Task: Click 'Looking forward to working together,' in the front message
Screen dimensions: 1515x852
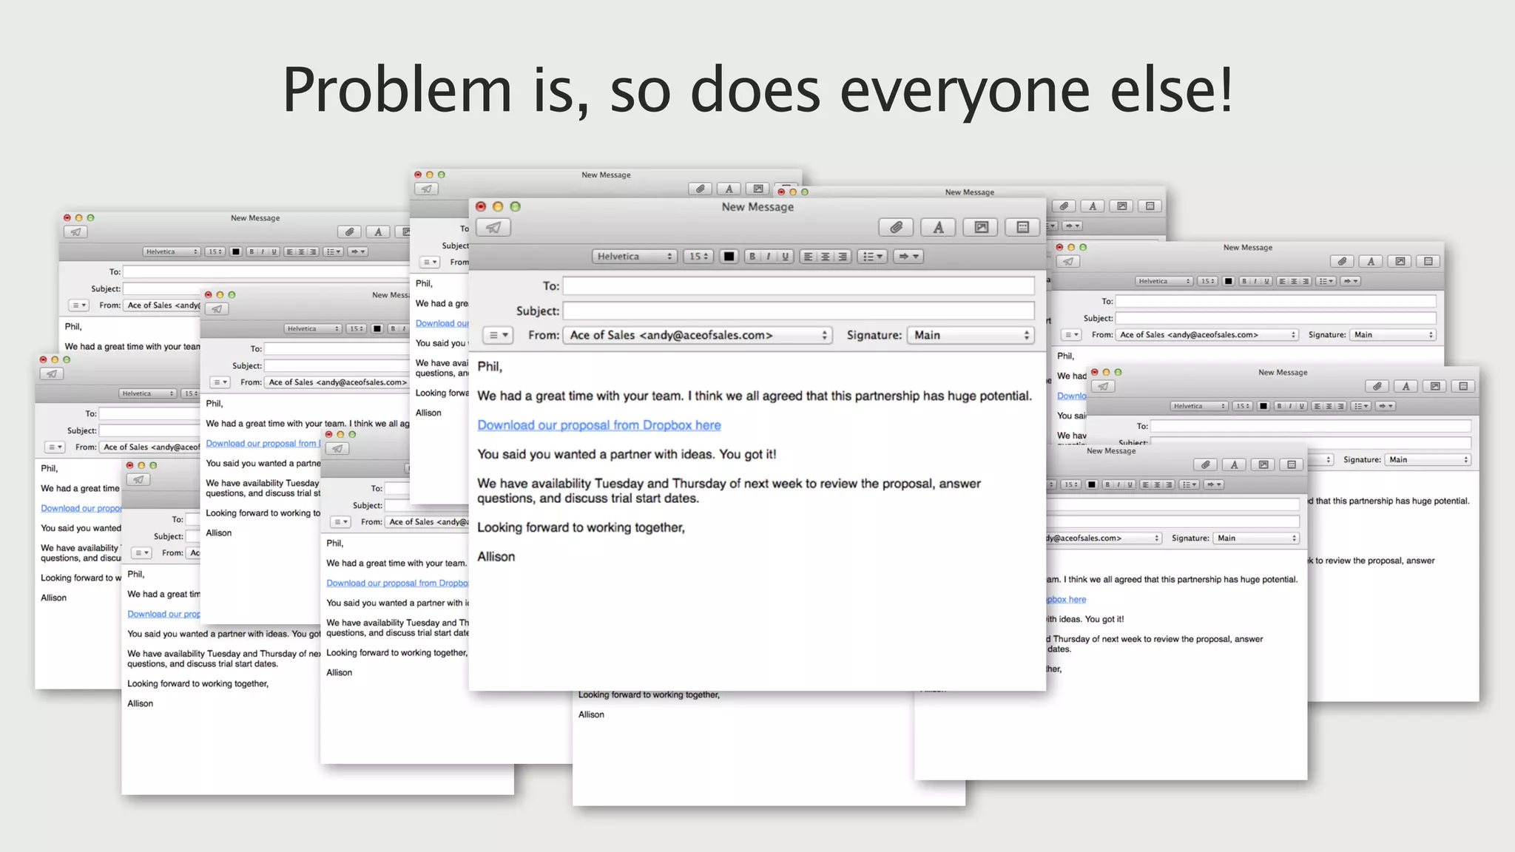Action: pos(581,527)
